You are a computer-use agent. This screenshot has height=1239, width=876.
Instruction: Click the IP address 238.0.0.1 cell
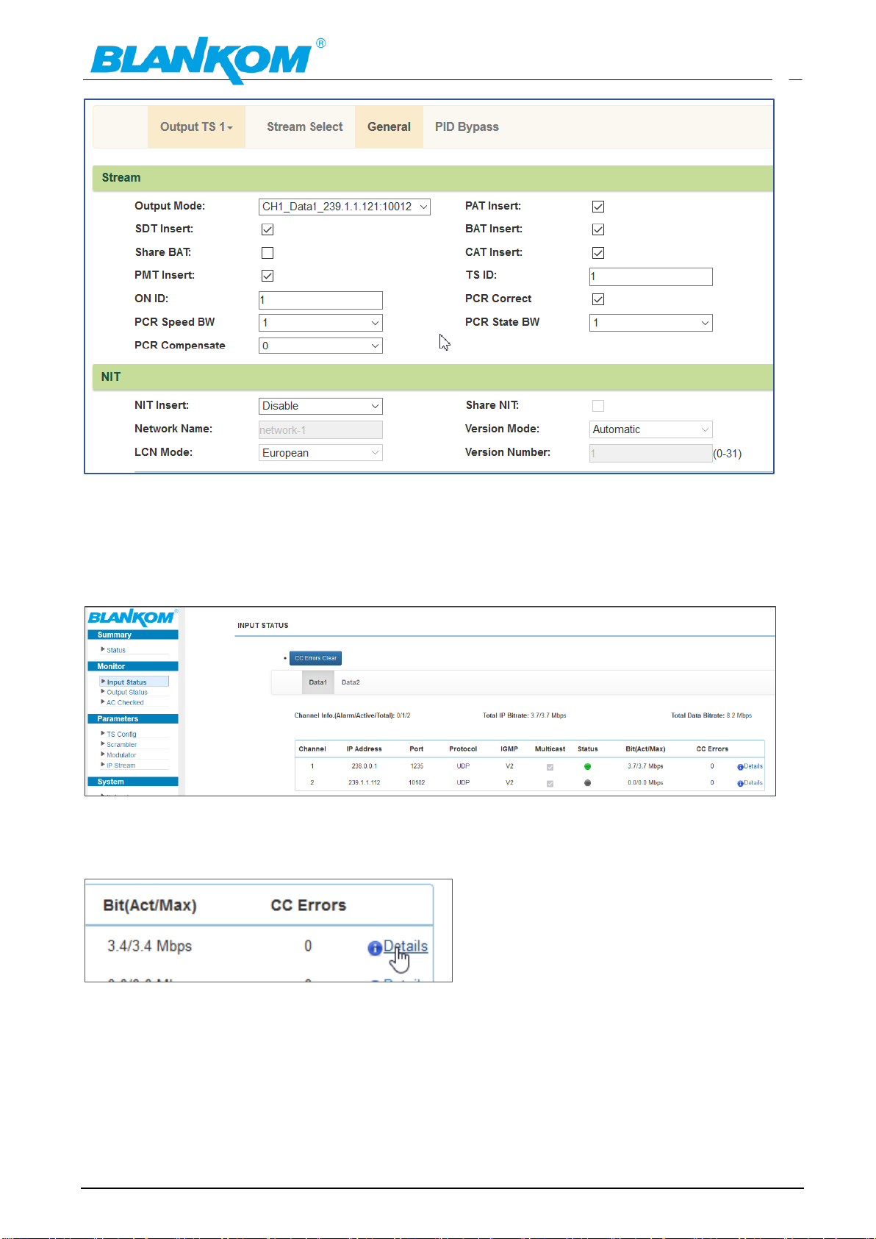[365, 766]
